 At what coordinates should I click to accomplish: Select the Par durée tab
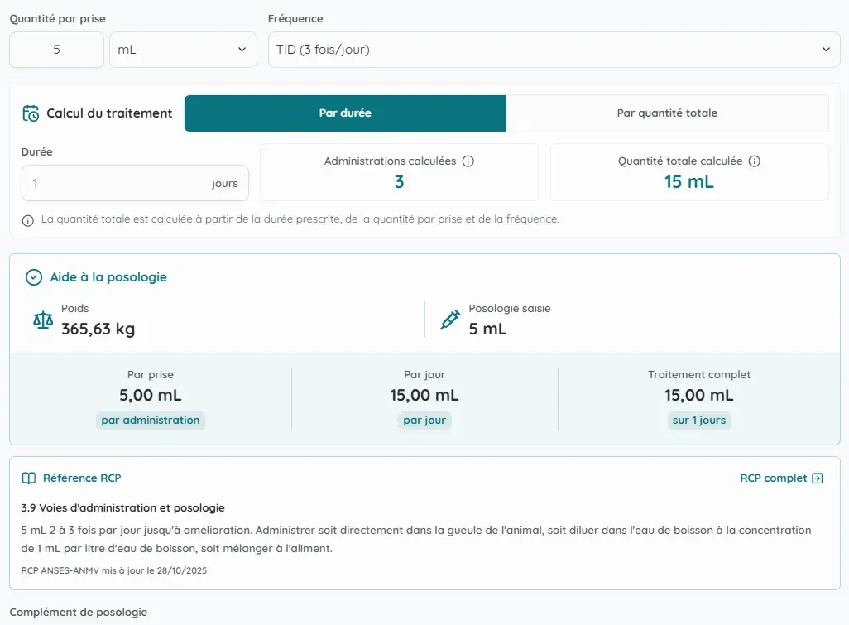pyautogui.click(x=345, y=113)
